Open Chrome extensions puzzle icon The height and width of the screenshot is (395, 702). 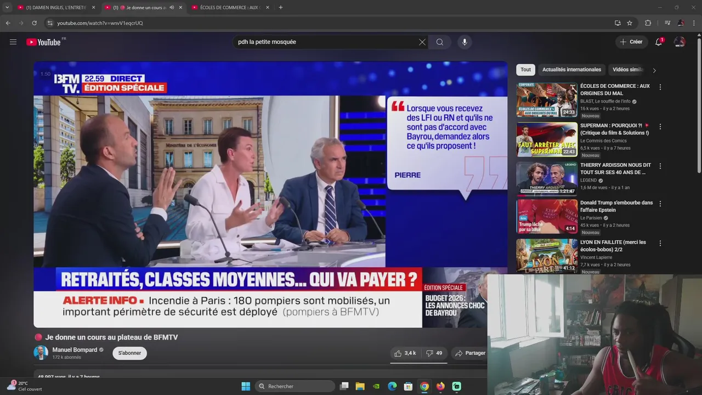click(x=648, y=23)
